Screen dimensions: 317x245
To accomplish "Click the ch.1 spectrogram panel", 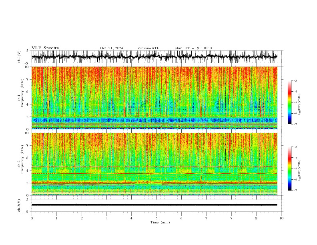I will click(x=154, y=98).
